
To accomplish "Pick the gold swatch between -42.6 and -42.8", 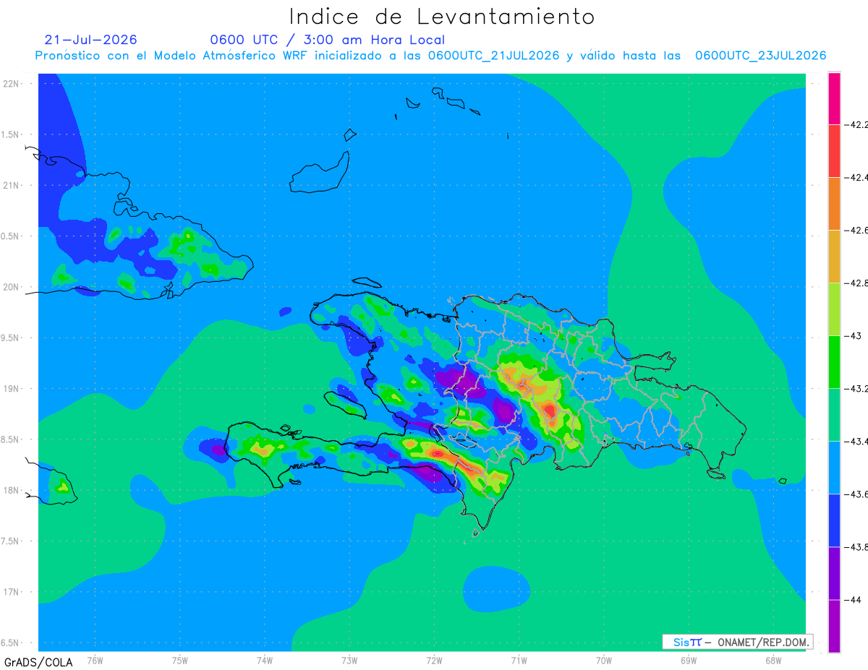I will tap(834, 257).
